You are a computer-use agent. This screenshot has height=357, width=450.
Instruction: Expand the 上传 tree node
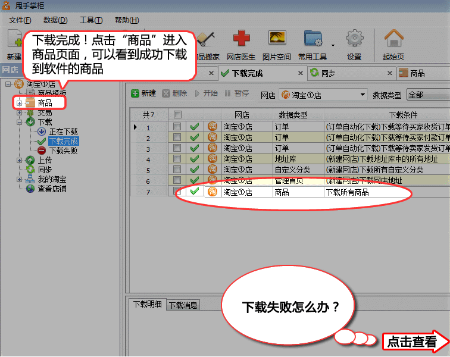pyautogui.click(x=19, y=160)
